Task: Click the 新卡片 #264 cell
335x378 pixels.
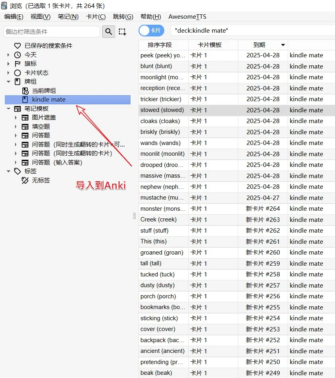Action: click(263, 209)
